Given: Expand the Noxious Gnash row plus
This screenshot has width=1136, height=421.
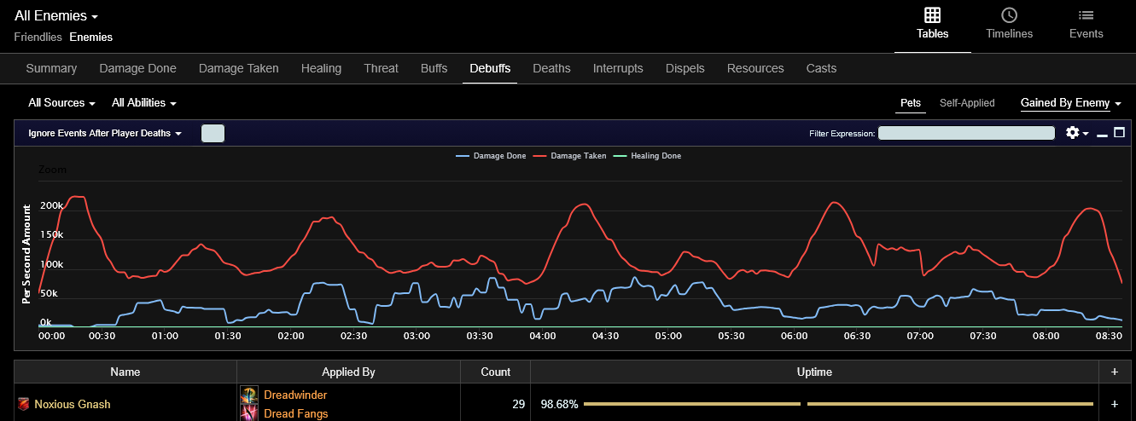Looking at the screenshot, I should point(1114,405).
